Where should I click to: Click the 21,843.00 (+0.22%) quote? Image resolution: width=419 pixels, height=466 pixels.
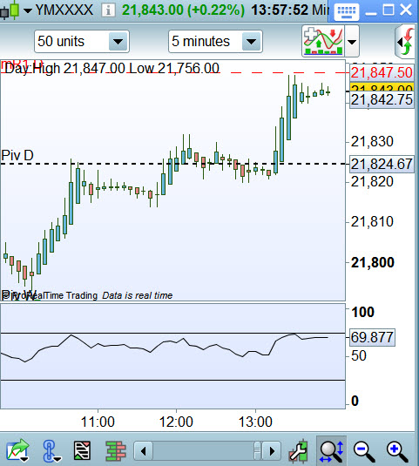coord(183,10)
